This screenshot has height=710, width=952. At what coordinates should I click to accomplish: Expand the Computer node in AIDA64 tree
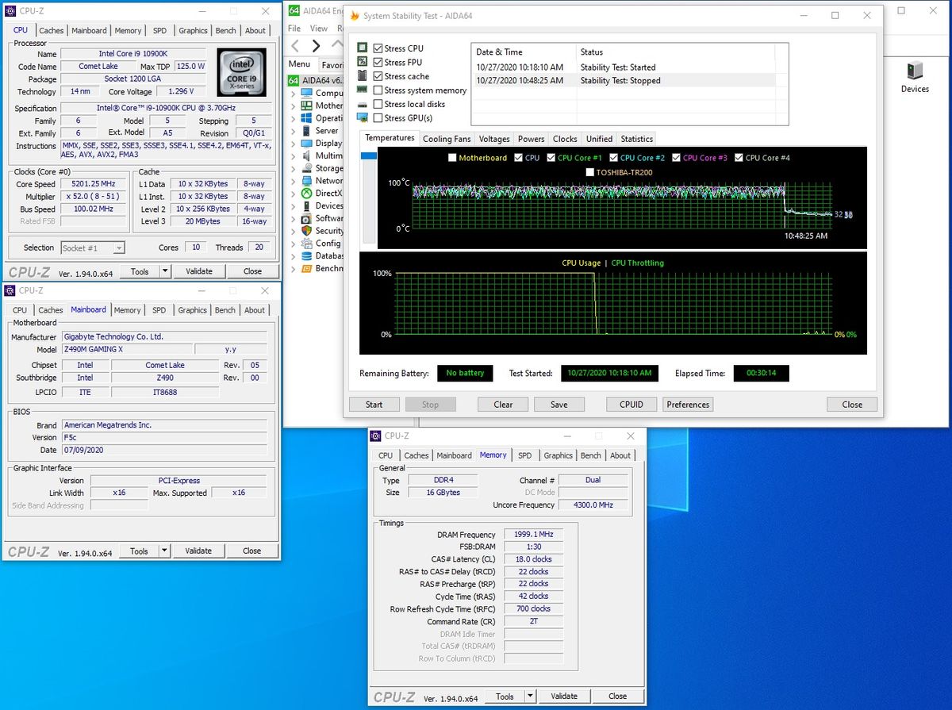(292, 93)
